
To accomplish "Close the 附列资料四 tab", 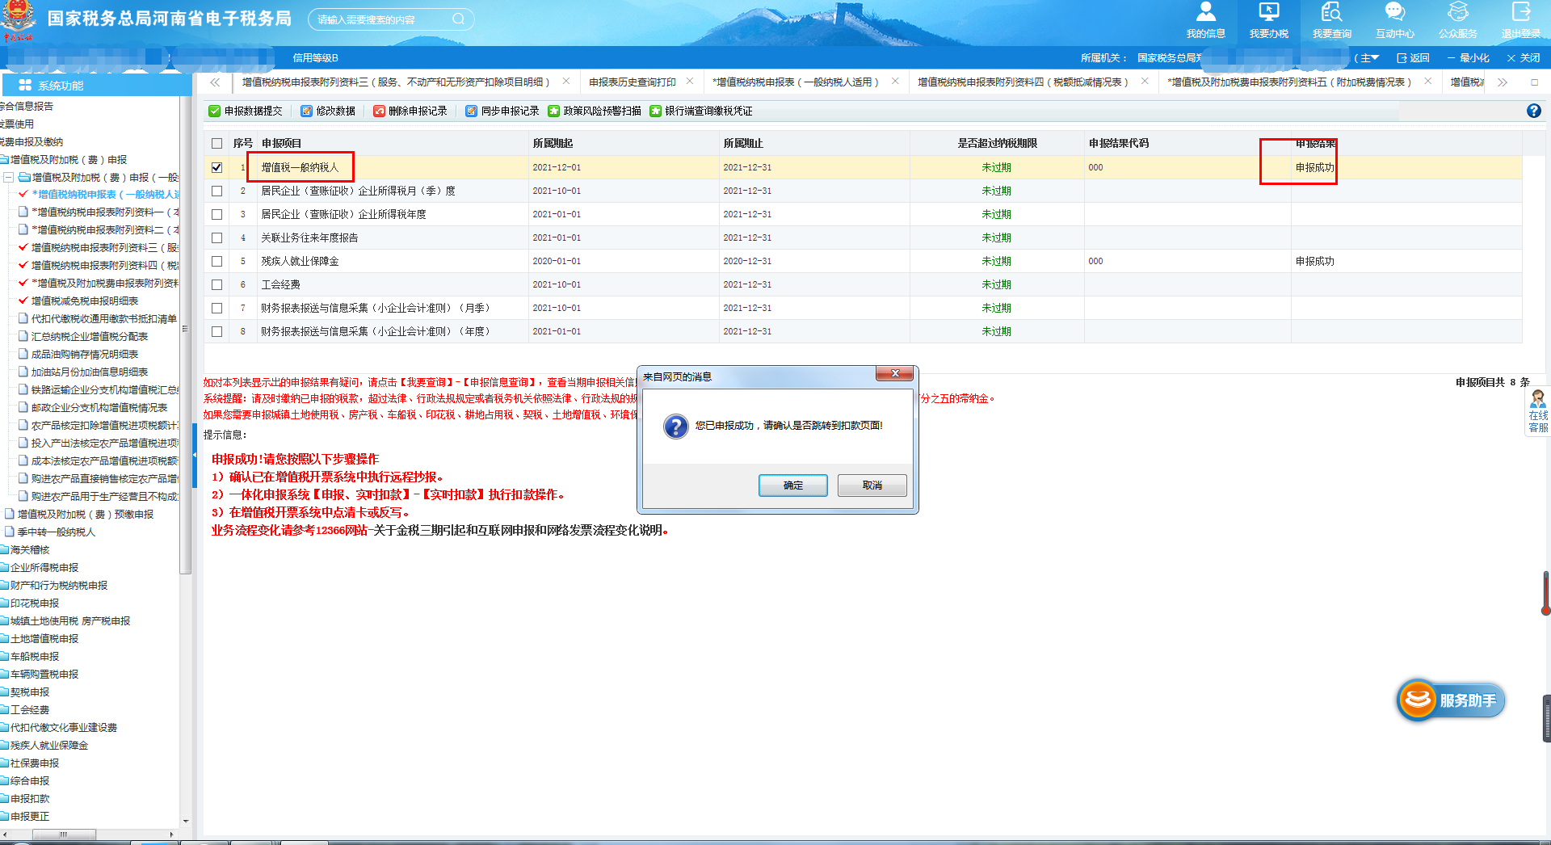I will (x=1145, y=82).
